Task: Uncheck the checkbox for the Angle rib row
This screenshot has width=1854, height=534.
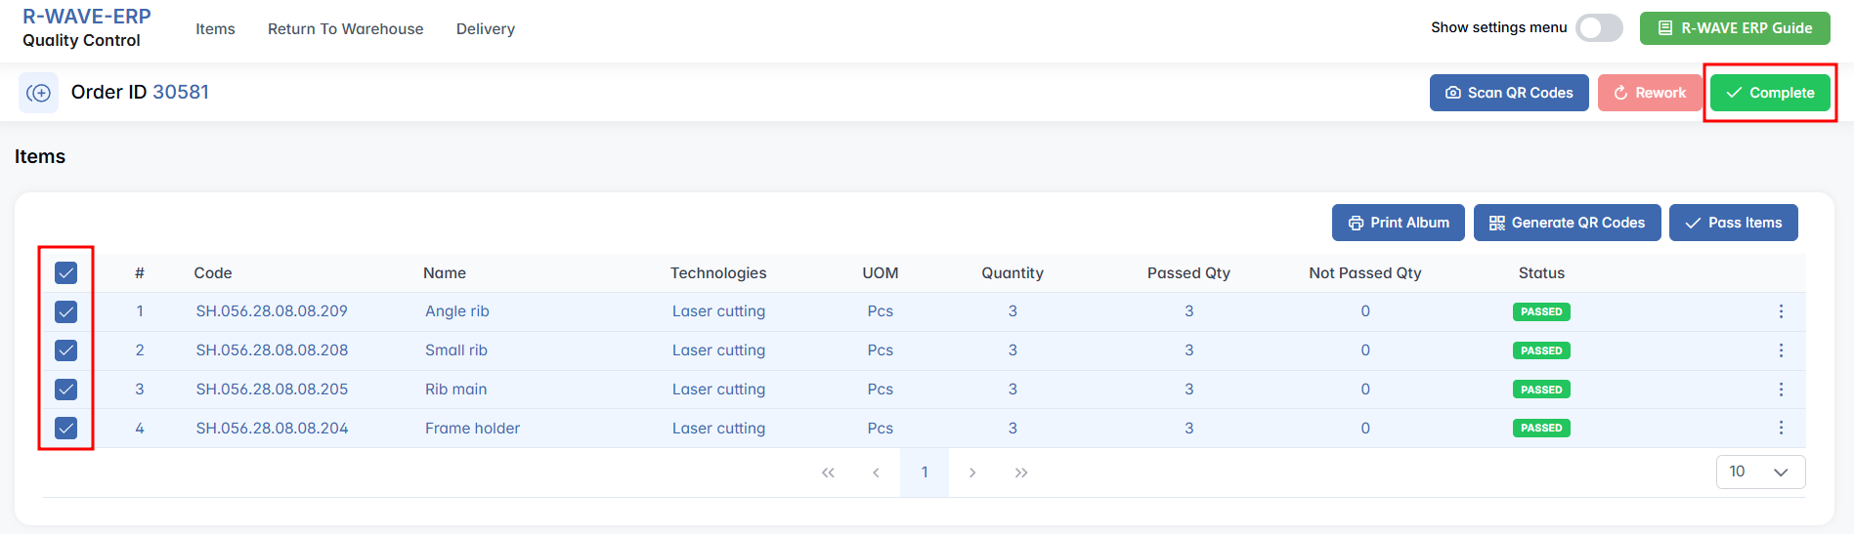Action: tap(65, 311)
